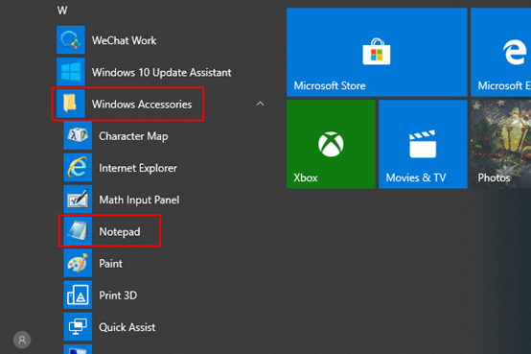Open the Microsoft Store tile
The image size is (531, 354).
pyautogui.click(x=377, y=52)
